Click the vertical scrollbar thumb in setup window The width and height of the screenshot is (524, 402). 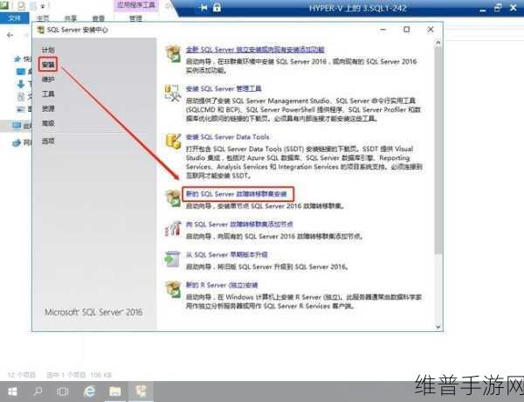point(438,149)
